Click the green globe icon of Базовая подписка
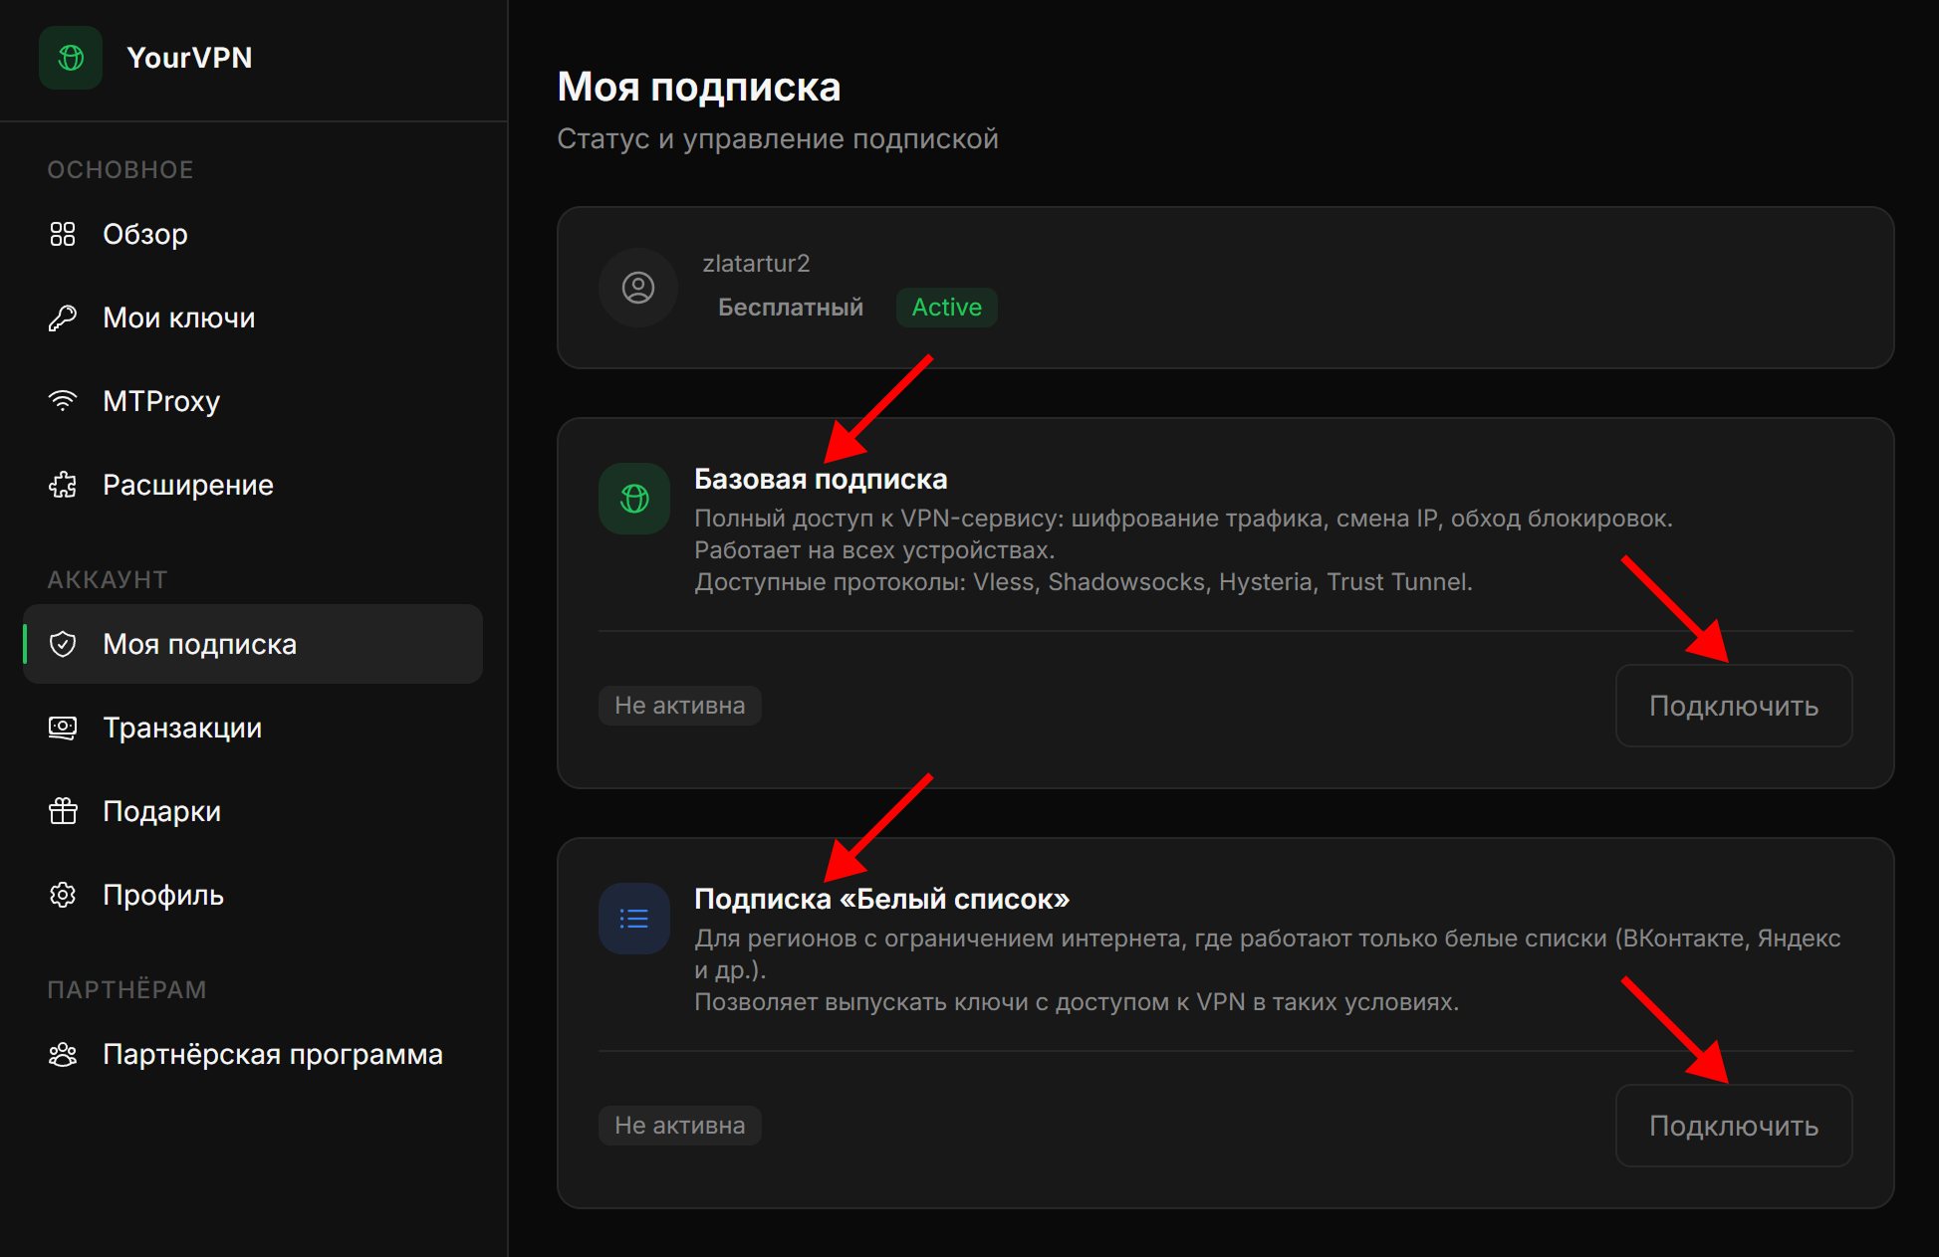 (x=634, y=499)
